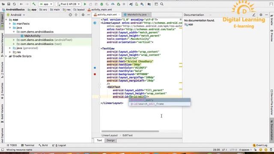Open the Device File Explorer side tab
Viewport: 274px width, 154px height.
click(272, 102)
